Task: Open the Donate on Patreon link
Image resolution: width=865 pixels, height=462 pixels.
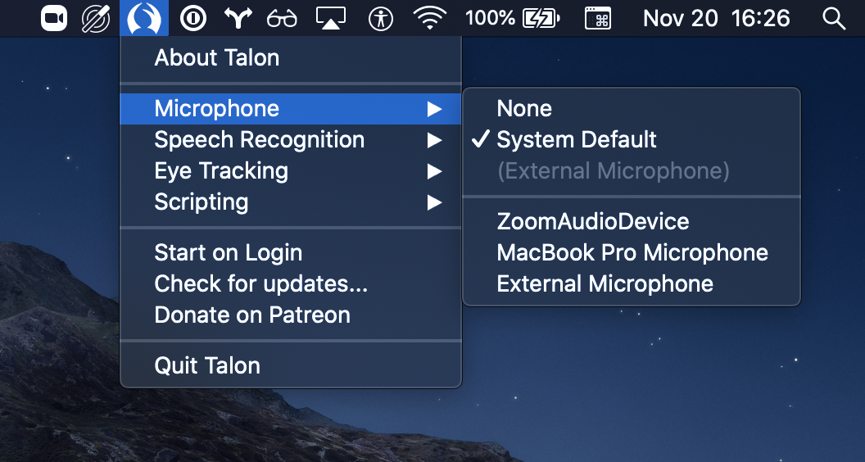Action: coord(252,315)
